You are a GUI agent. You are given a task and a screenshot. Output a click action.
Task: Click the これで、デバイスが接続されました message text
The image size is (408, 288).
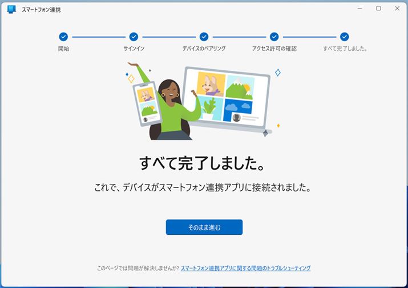pyautogui.click(x=203, y=187)
